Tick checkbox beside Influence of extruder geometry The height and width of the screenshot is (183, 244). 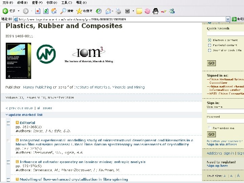8,162
